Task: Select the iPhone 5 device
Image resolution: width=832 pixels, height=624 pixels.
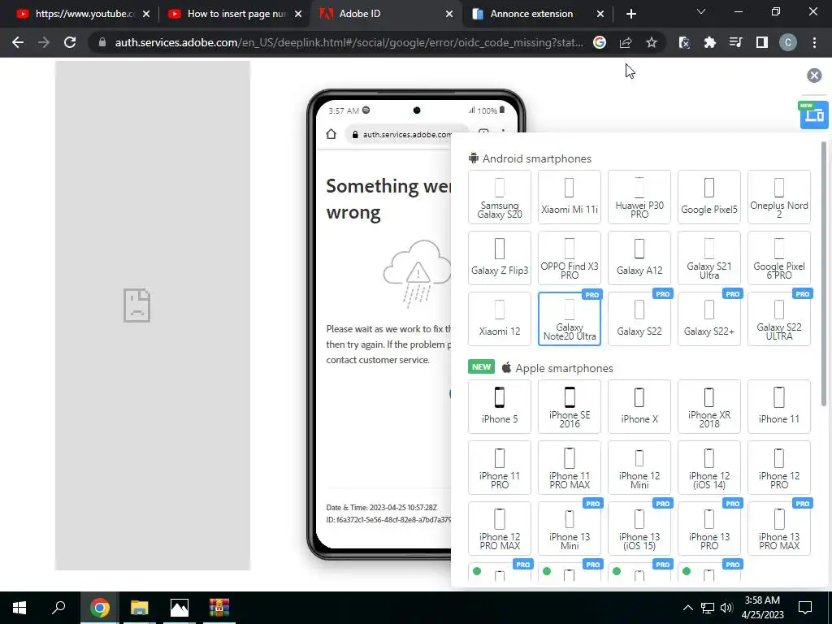Action: pos(500,406)
